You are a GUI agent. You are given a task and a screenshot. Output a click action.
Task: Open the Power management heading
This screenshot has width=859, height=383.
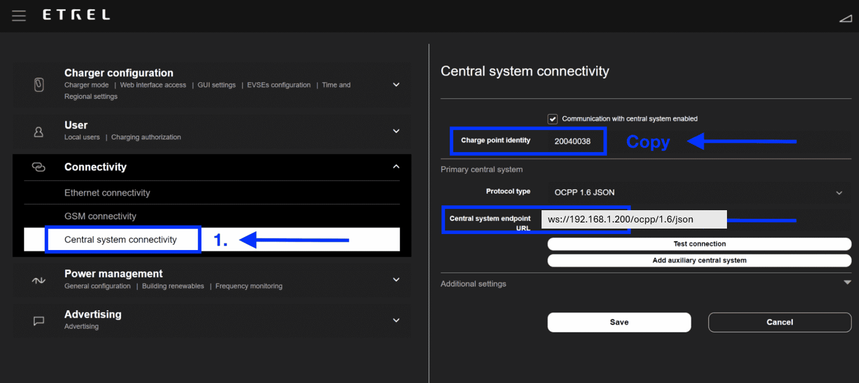coord(114,274)
